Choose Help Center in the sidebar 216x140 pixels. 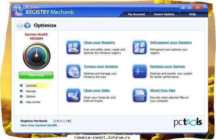coord(33,102)
